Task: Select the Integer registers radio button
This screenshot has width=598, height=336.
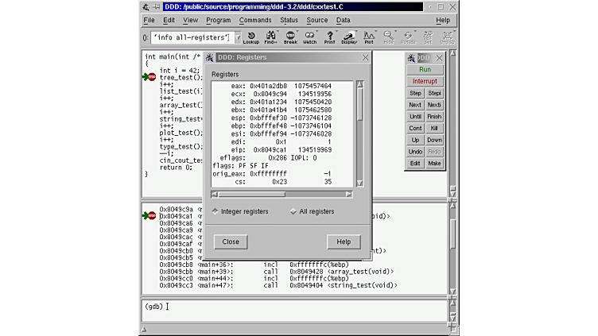Action: 215,211
